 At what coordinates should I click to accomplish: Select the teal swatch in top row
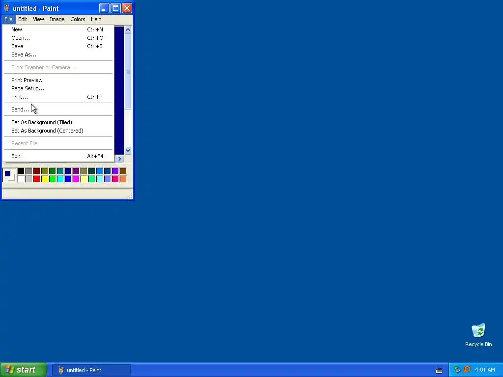tap(60, 171)
